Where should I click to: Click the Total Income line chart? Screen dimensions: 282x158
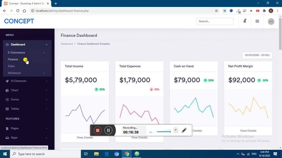tap(85, 114)
